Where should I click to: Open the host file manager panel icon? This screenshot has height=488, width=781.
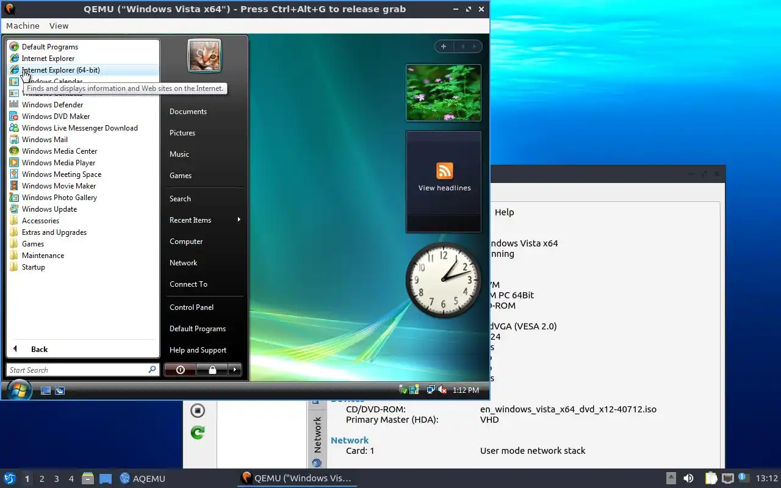(87, 478)
